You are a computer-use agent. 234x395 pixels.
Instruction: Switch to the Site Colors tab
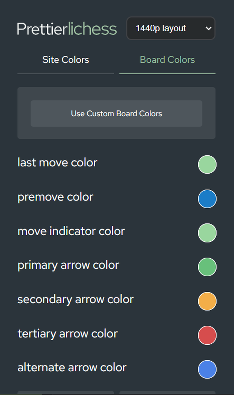tap(66, 60)
